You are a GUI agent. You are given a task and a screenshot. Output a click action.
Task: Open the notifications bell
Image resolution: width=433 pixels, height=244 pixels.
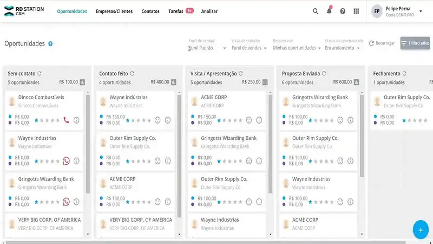point(329,11)
